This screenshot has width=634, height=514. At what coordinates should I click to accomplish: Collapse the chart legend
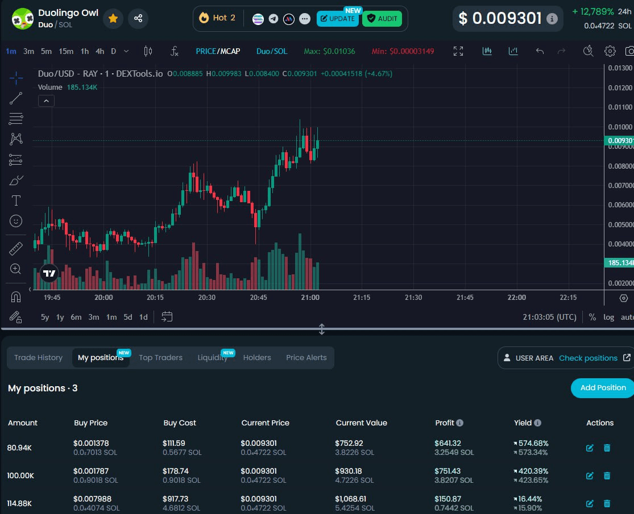click(x=46, y=101)
